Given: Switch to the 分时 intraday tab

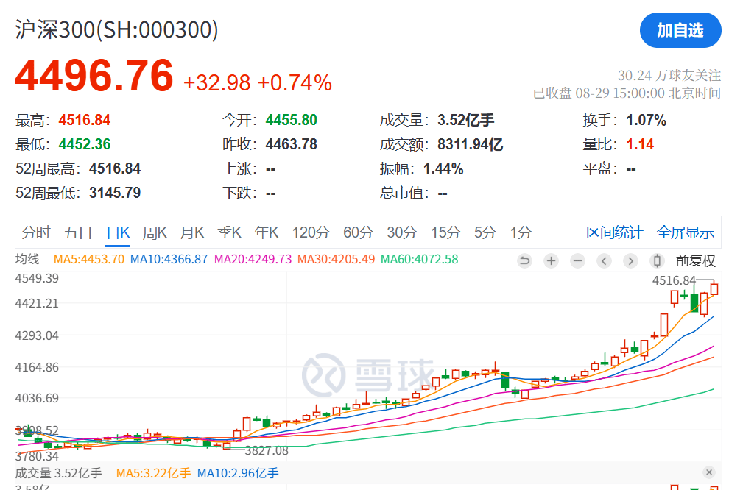Looking at the screenshot, I should click(x=35, y=232).
